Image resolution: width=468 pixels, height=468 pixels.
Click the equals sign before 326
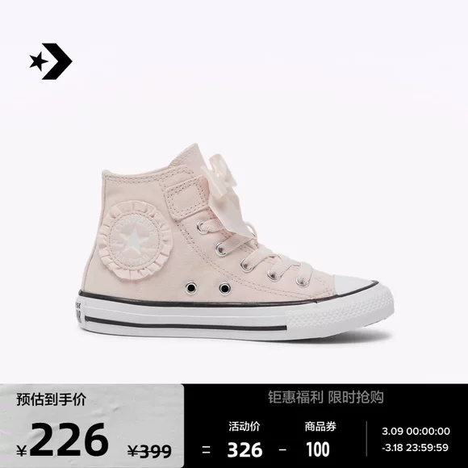coord(206,449)
